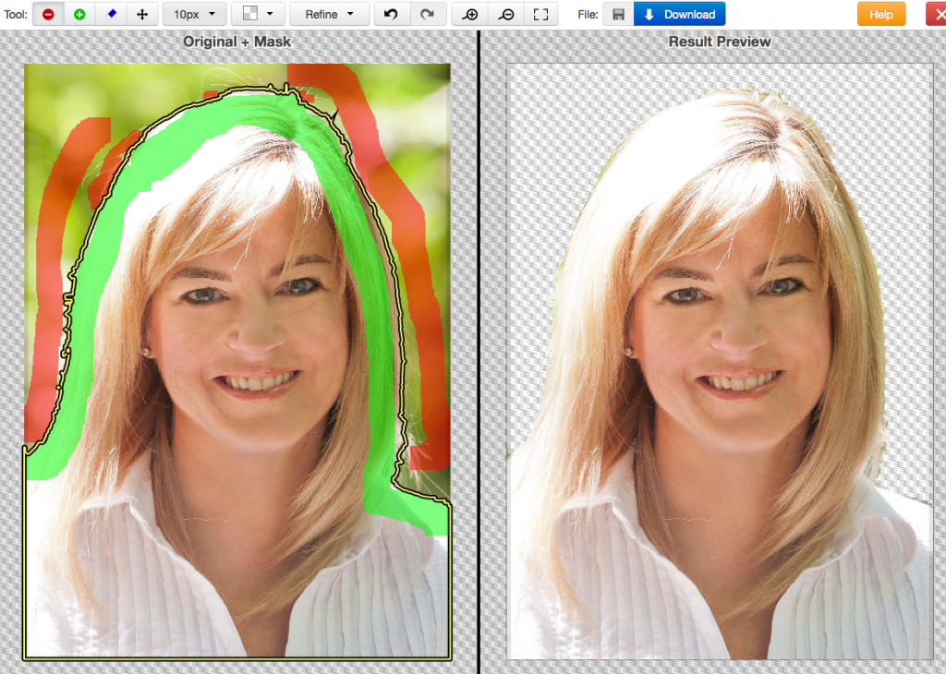Click the Original + Mask image canvas
Screen dimensions: 946x674
pos(237,361)
